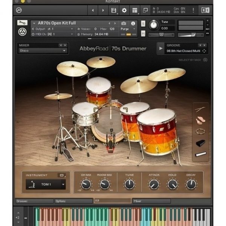226x226 pixels.
Task: Switch to the Kit tab
Action: pos(112,201)
